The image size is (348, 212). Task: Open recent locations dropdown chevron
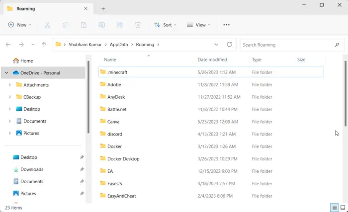(33, 45)
